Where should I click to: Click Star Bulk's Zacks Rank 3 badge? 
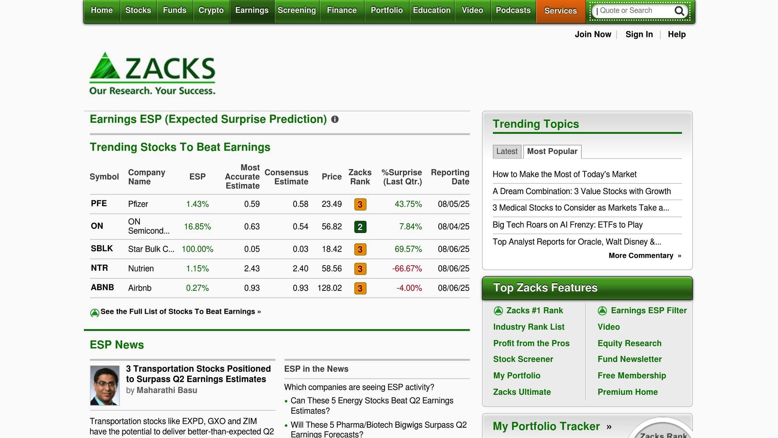(360, 249)
